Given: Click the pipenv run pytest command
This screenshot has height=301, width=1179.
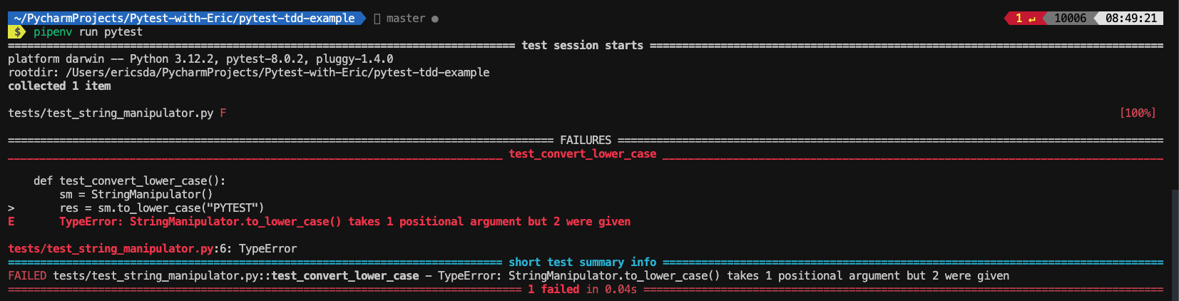Looking at the screenshot, I should [x=88, y=32].
